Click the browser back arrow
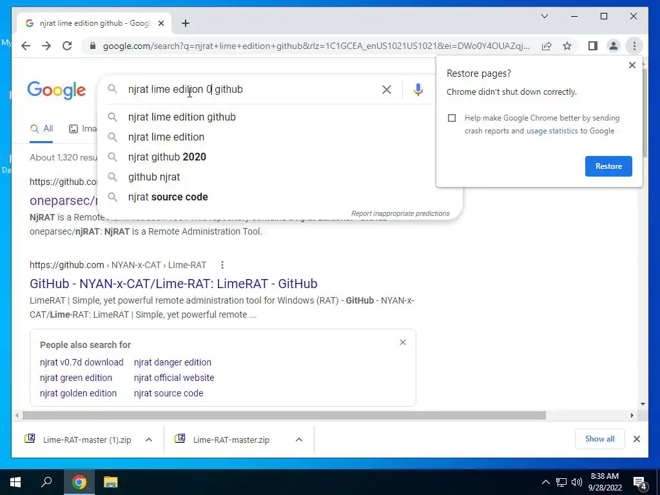Image resolution: width=660 pixels, height=495 pixels. point(26,46)
